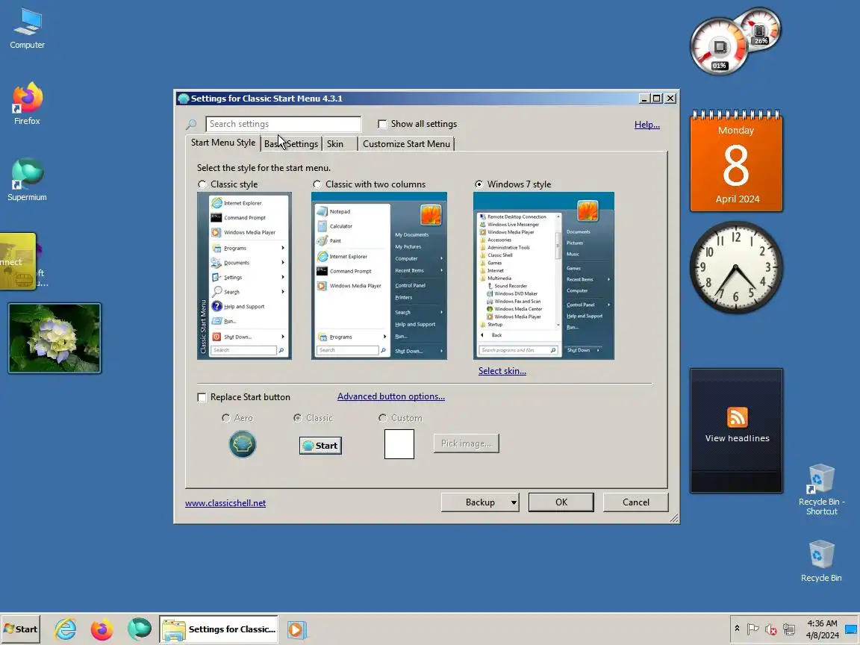860x645 pixels.
Task: Open Advanced button options... link
Action: pos(391,396)
